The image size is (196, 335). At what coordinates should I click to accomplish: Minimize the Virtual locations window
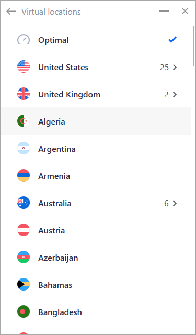pyautogui.click(x=164, y=11)
